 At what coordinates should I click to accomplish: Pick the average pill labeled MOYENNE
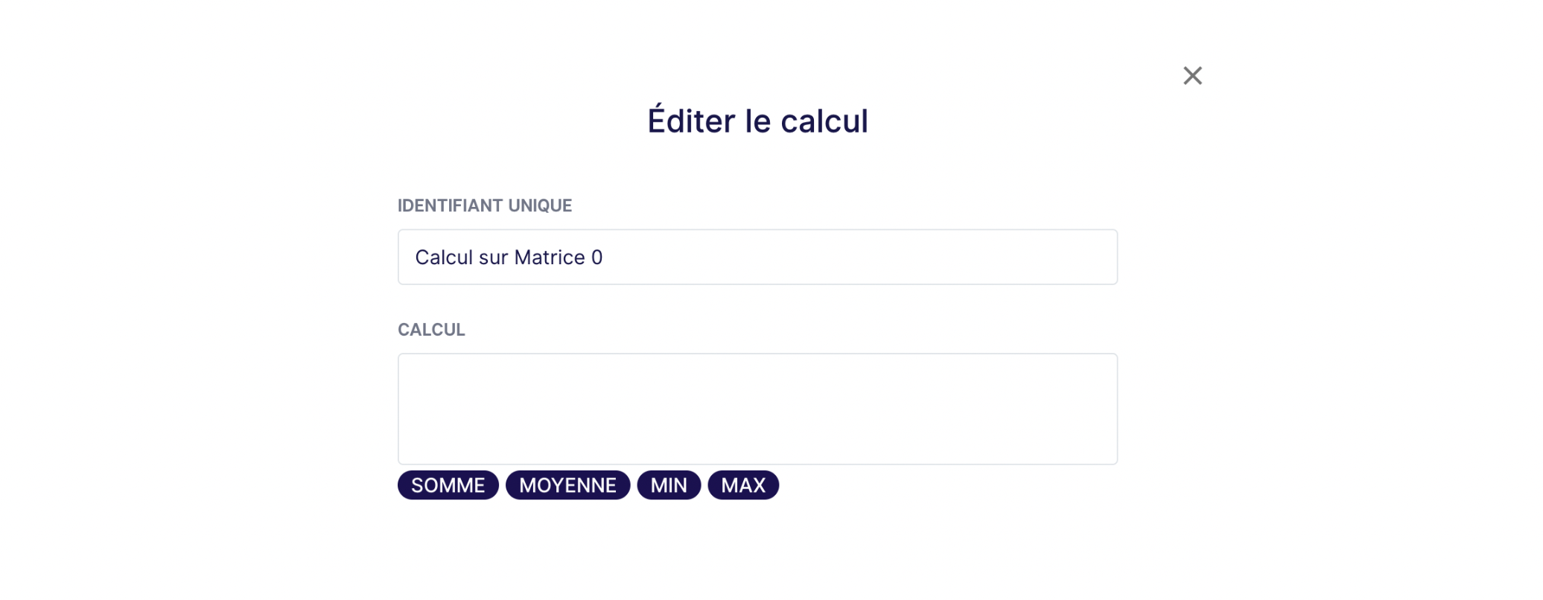tap(567, 485)
